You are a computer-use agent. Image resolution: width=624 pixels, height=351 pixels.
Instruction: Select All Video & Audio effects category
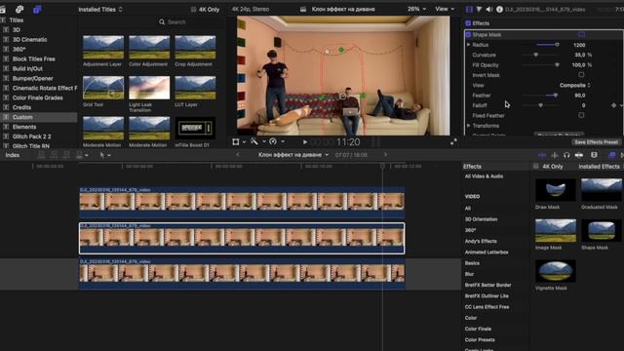[x=484, y=176]
